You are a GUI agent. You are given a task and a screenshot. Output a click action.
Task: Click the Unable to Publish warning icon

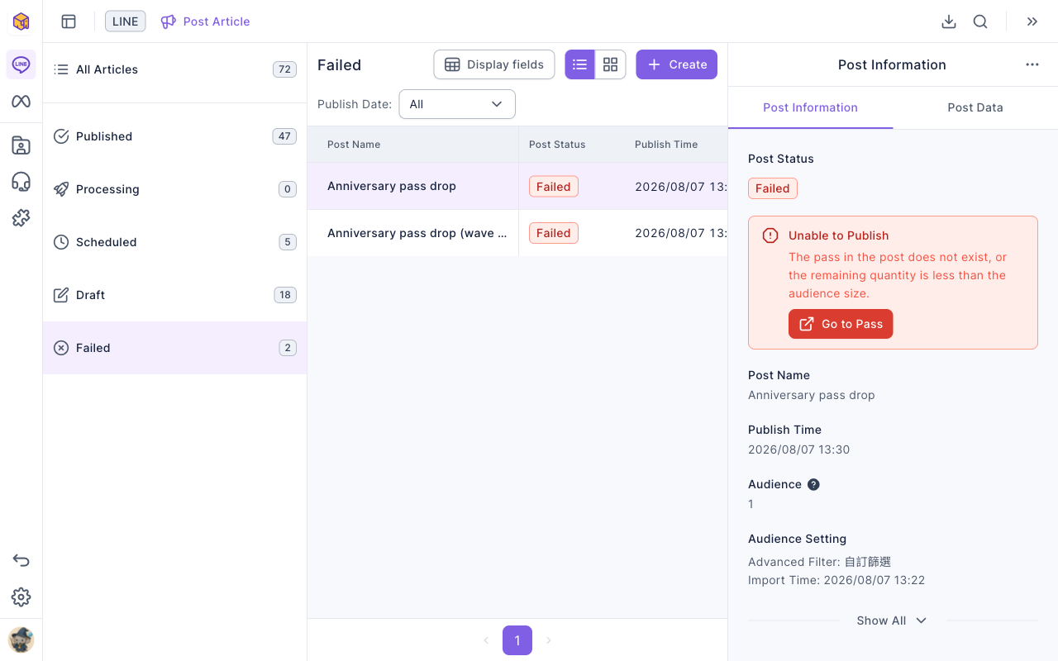click(x=770, y=235)
